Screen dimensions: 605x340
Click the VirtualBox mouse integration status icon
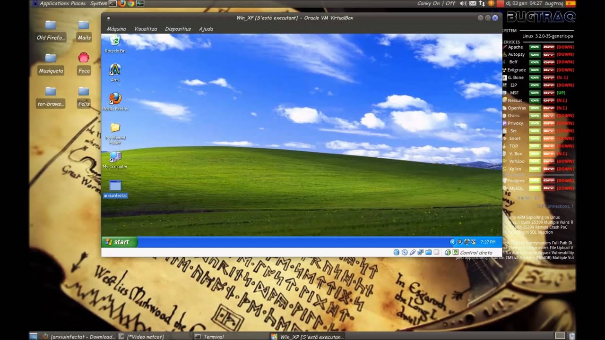[448, 253]
